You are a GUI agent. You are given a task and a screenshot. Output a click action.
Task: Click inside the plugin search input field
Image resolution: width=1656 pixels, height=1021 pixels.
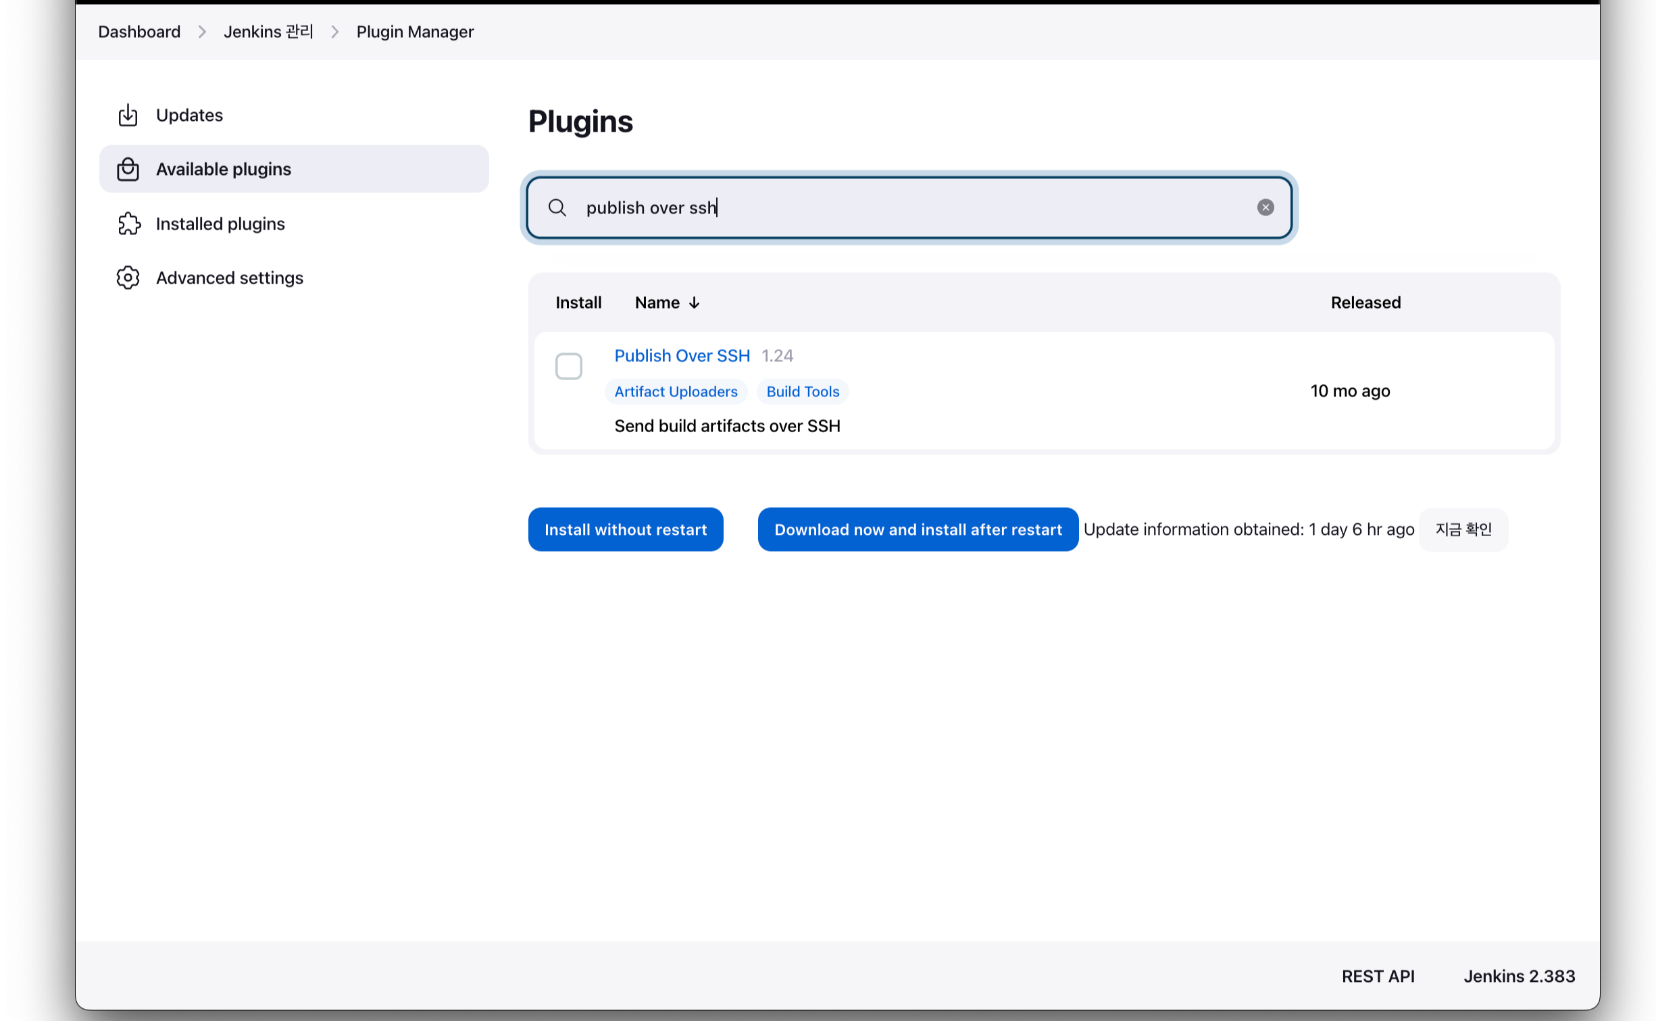coord(912,208)
